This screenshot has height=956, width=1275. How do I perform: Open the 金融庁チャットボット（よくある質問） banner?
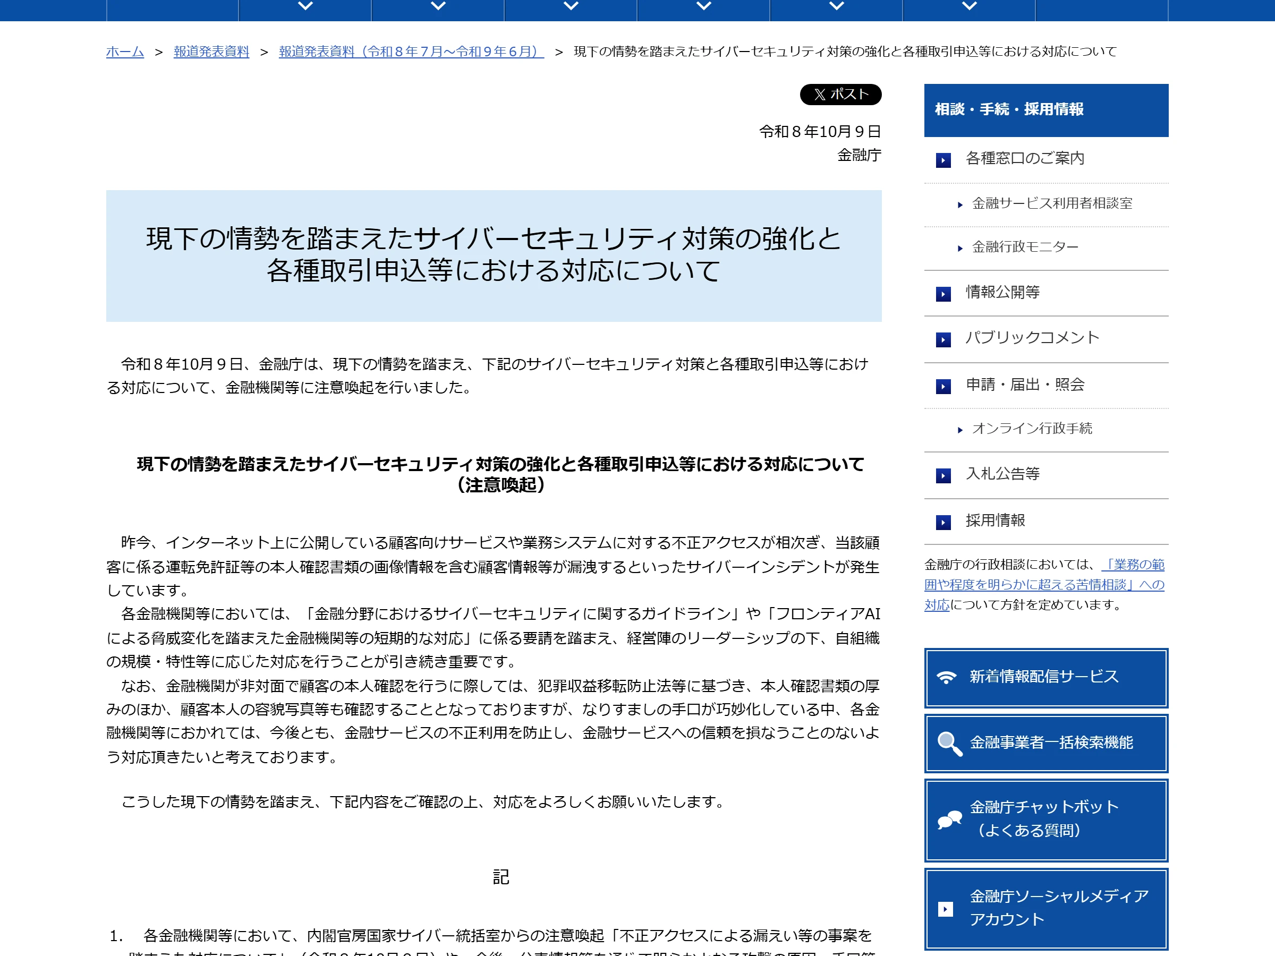[1046, 820]
